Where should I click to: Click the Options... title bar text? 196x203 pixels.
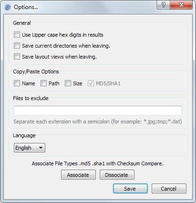click(26, 7)
